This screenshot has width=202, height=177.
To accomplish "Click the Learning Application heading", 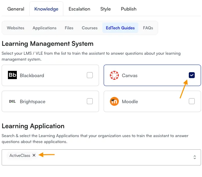I will coord(33,126).
